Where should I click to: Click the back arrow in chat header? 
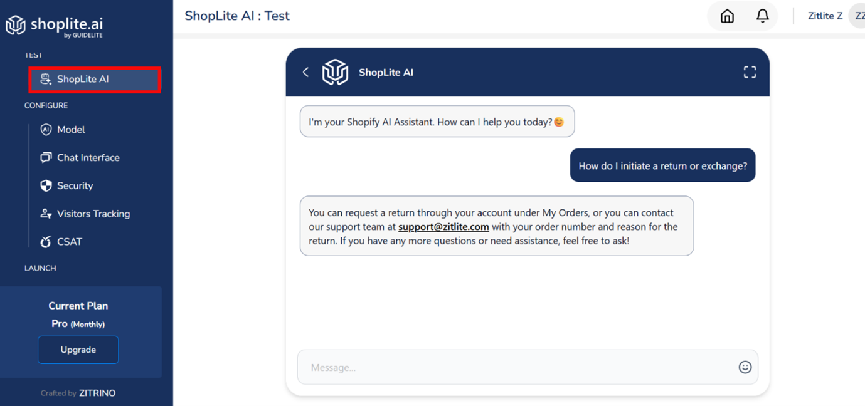tap(305, 72)
